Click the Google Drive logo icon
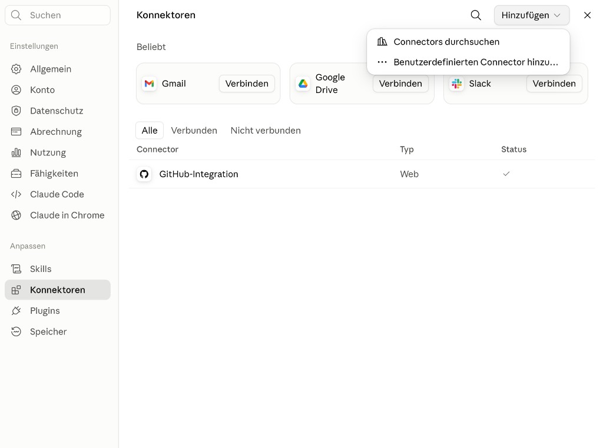Image resolution: width=603 pixels, height=448 pixels. (303, 84)
